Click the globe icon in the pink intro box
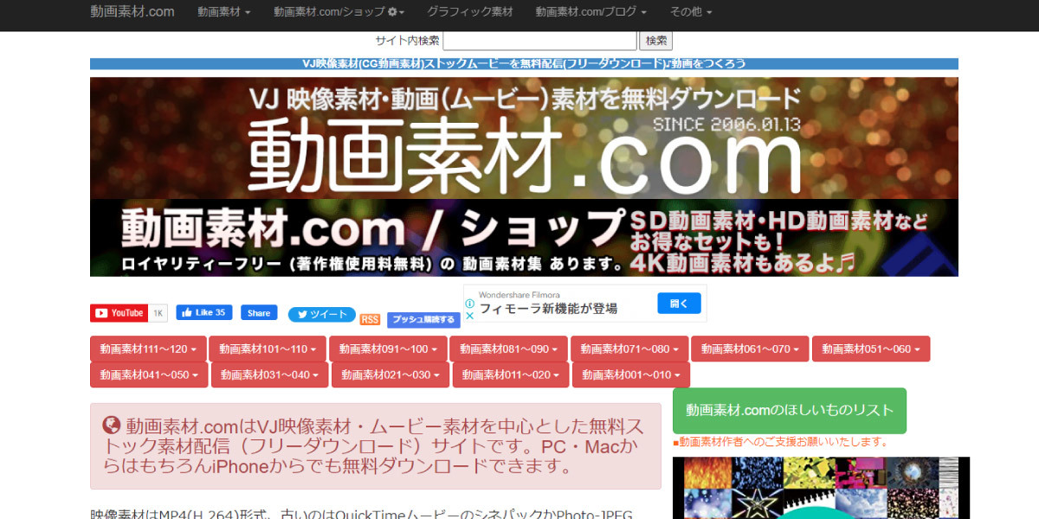Screen dimensions: 1039x519 tap(111, 425)
